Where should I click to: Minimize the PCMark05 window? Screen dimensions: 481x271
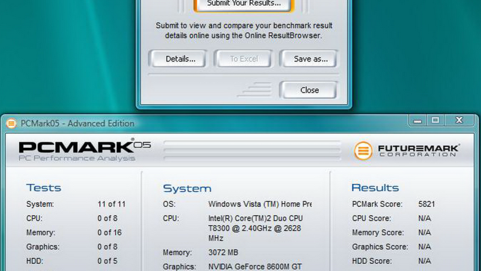[x=417, y=120]
